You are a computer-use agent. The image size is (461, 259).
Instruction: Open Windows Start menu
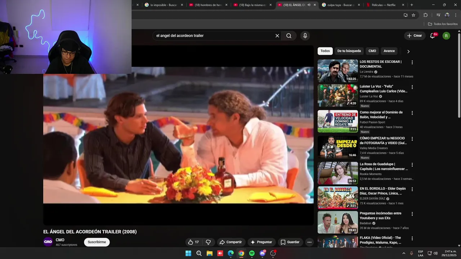[188, 253]
